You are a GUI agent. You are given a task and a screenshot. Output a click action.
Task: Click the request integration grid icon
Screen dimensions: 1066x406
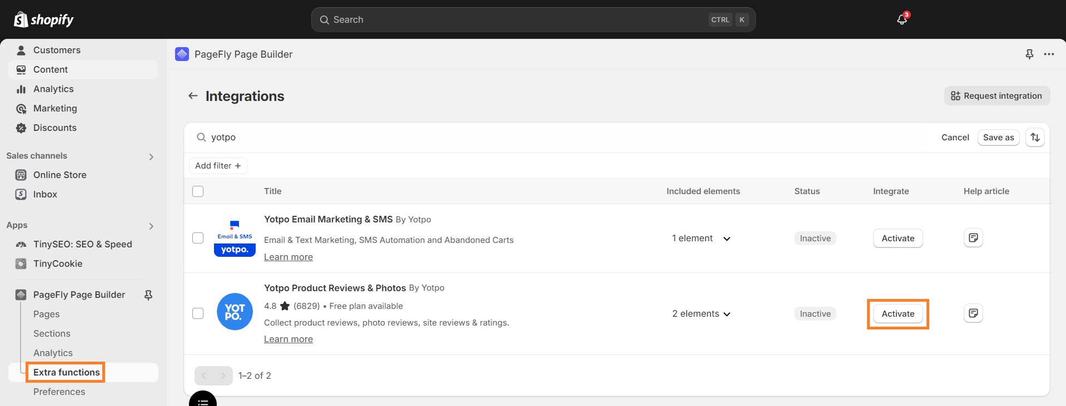tap(955, 96)
